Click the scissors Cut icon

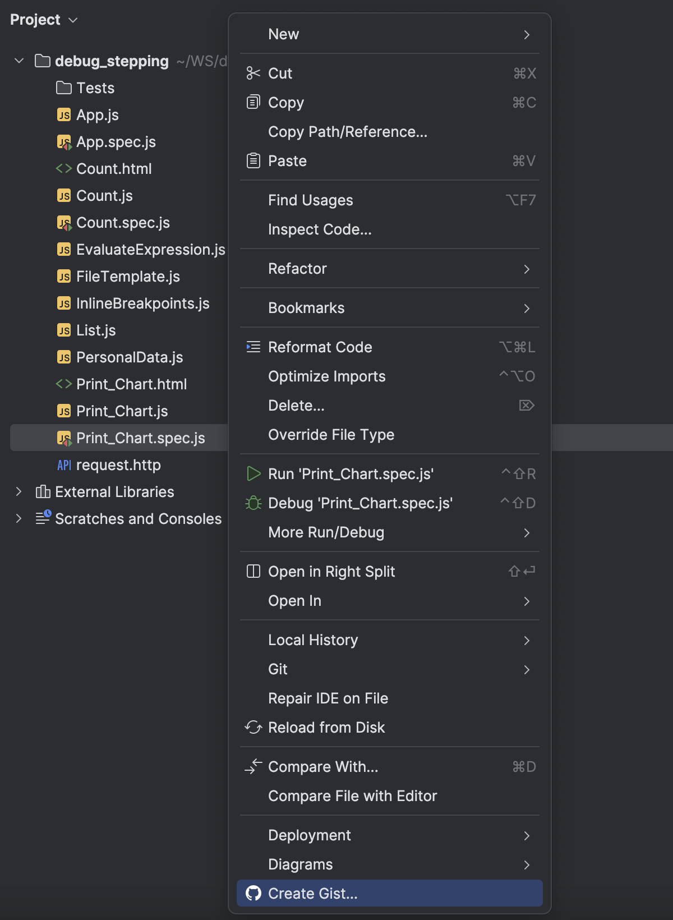point(253,73)
